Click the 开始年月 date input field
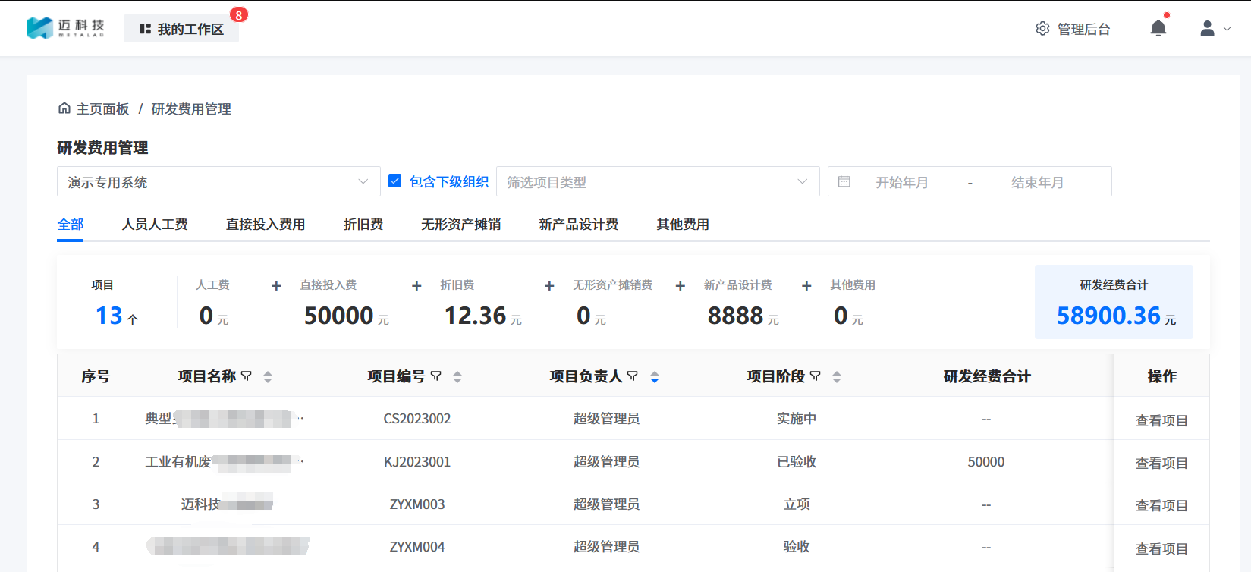 901,182
